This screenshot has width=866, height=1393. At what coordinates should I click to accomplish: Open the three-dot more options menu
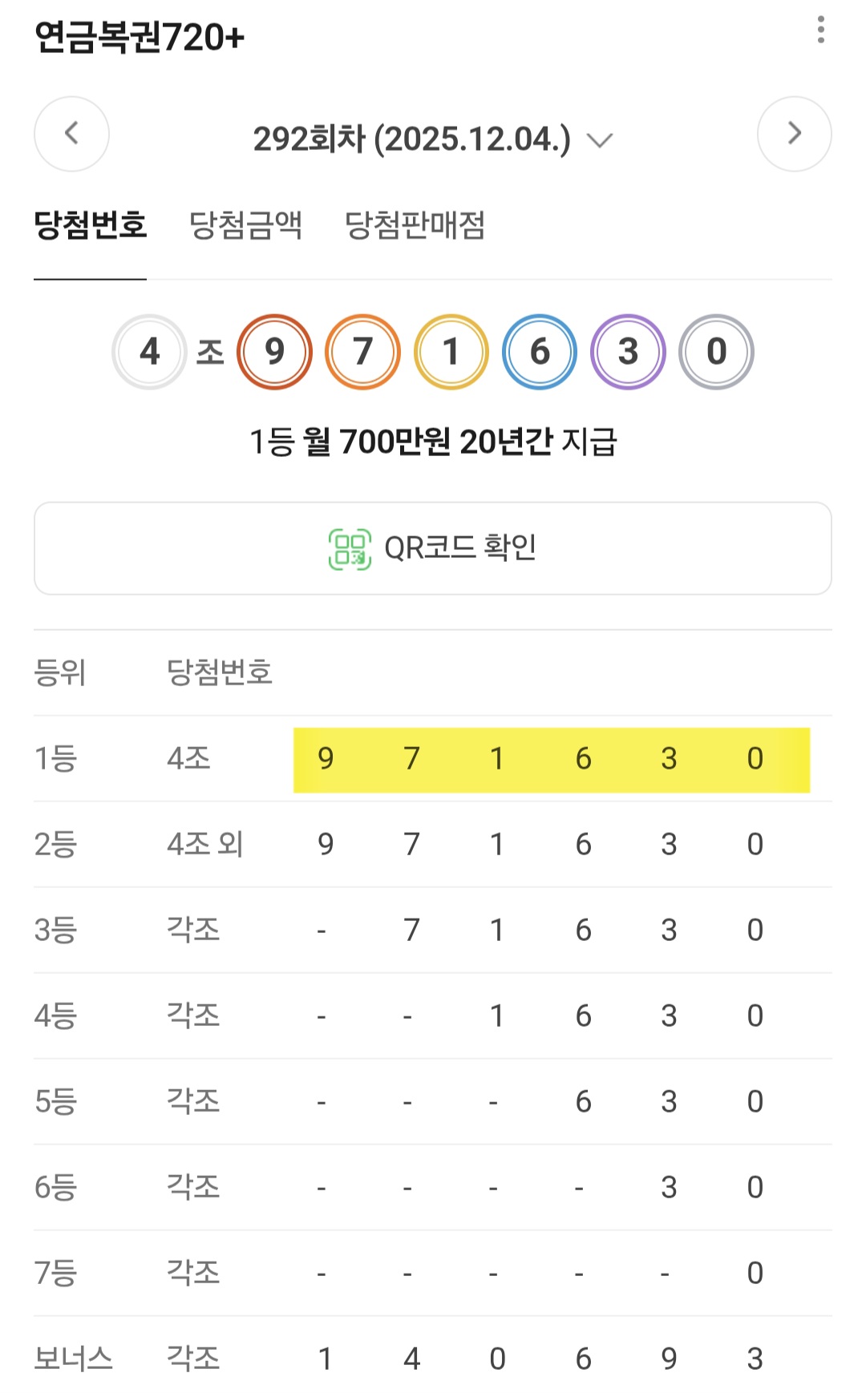[x=820, y=30]
